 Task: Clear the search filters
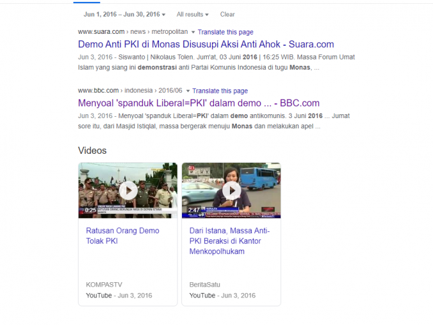(x=227, y=14)
